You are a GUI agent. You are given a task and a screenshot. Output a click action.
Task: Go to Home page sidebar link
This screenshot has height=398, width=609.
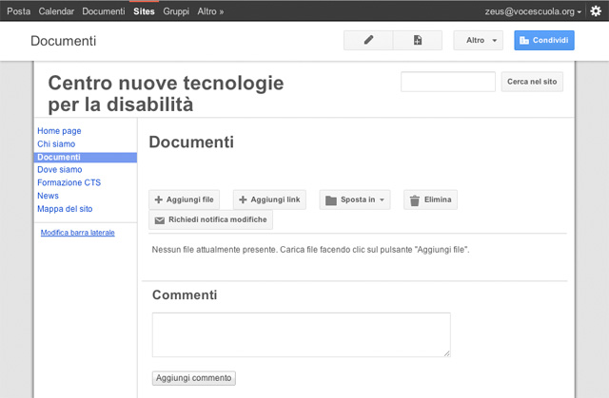pyautogui.click(x=59, y=131)
